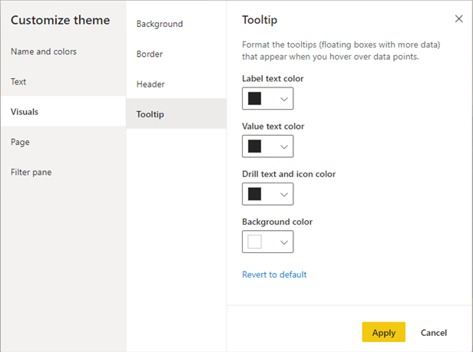Screen dimensions: 473x352
Task: Go to the Page section
Action: pos(20,142)
